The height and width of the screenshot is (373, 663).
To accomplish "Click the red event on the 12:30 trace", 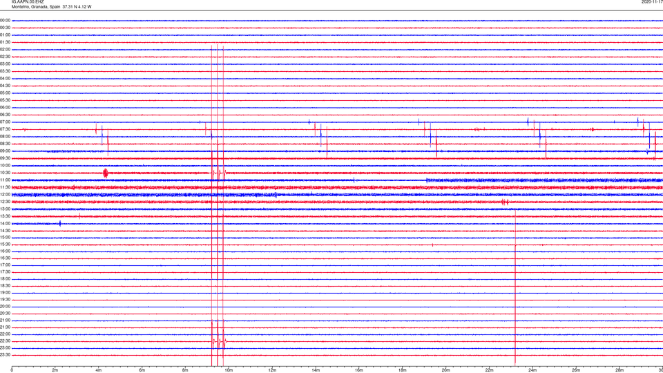I will (505, 202).
